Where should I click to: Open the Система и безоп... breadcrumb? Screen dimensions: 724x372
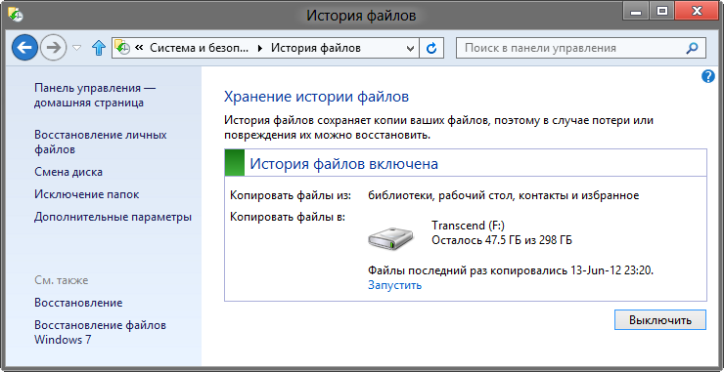click(199, 48)
